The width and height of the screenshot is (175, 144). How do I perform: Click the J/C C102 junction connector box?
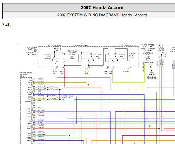pyautogui.click(x=162, y=55)
